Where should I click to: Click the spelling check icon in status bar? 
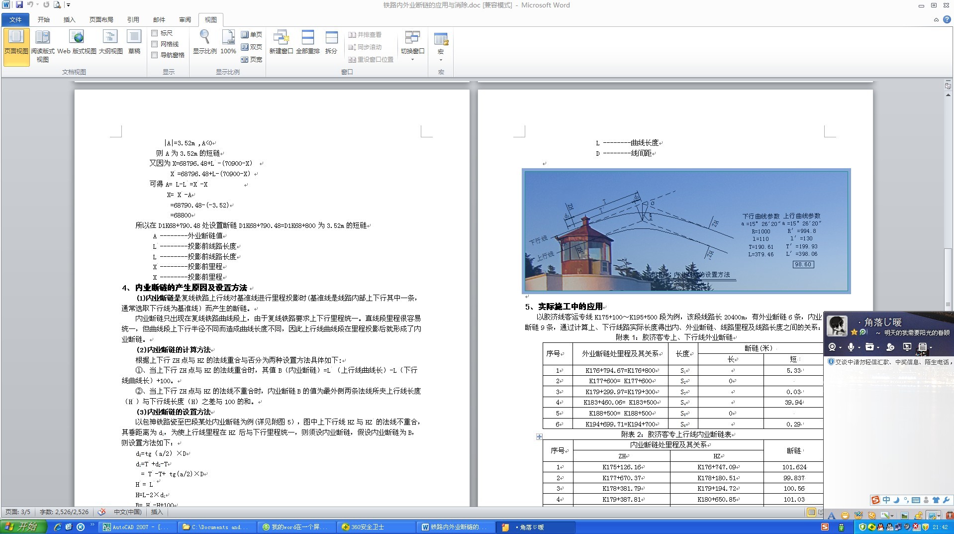click(101, 512)
